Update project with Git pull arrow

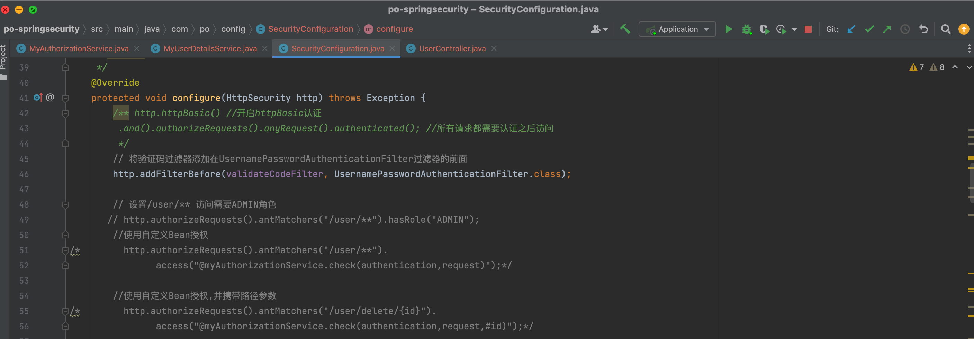click(x=851, y=29)
